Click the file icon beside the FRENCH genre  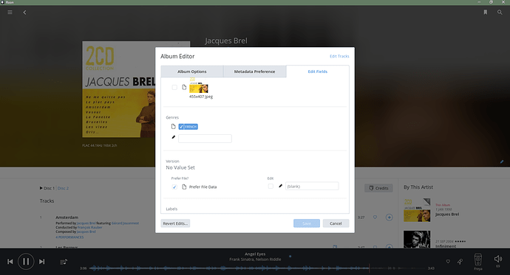(x=174, y=127)
